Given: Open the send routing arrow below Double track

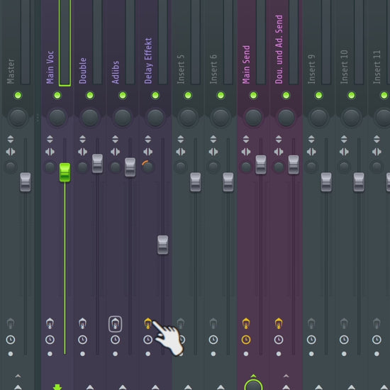Looking at the screenshot, I should tap(90, 387).
